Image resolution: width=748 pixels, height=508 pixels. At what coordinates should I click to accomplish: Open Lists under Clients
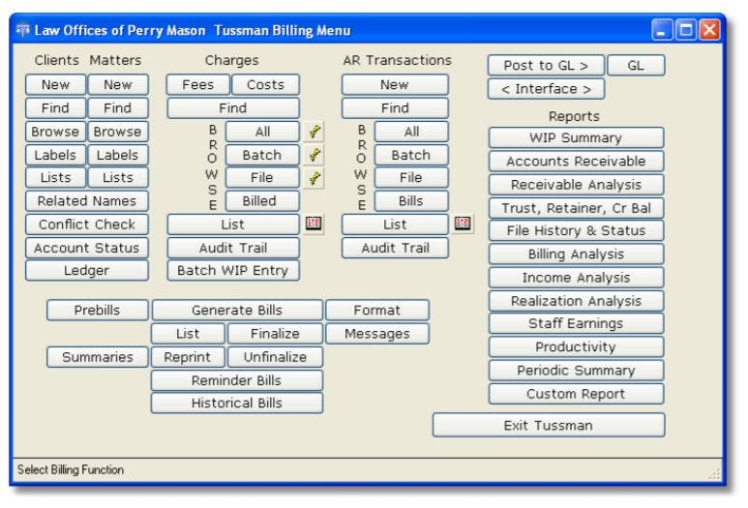[55, 177]
